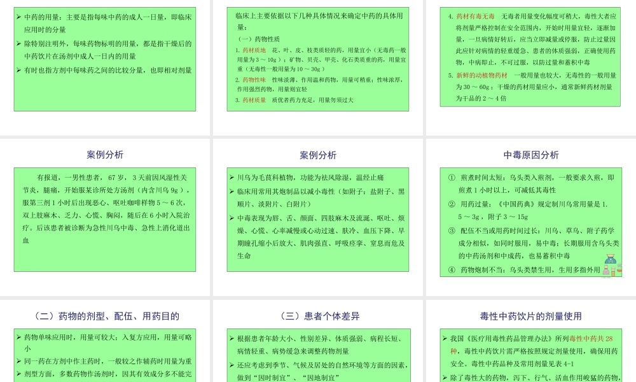Click the skull poison bag clipart
Screen dimensions: 636x382
pos(611,259)
